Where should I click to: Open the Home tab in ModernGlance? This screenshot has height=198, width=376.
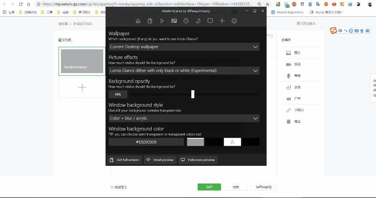138,21
